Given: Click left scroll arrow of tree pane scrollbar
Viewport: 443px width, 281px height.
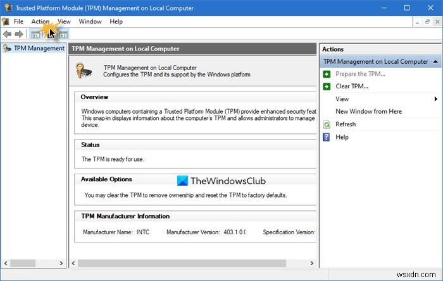Looking at the screenshot, I should (6, 263).
